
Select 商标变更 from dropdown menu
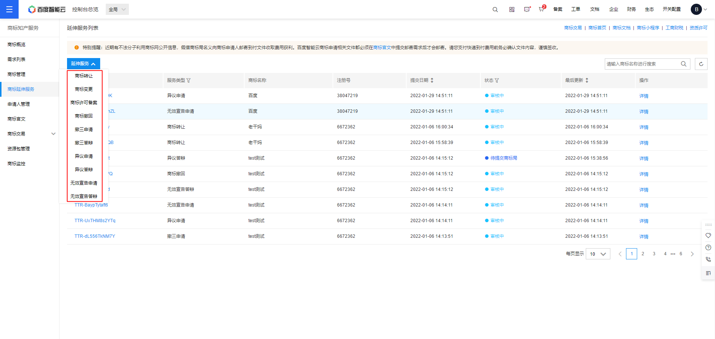coord(84,89)
